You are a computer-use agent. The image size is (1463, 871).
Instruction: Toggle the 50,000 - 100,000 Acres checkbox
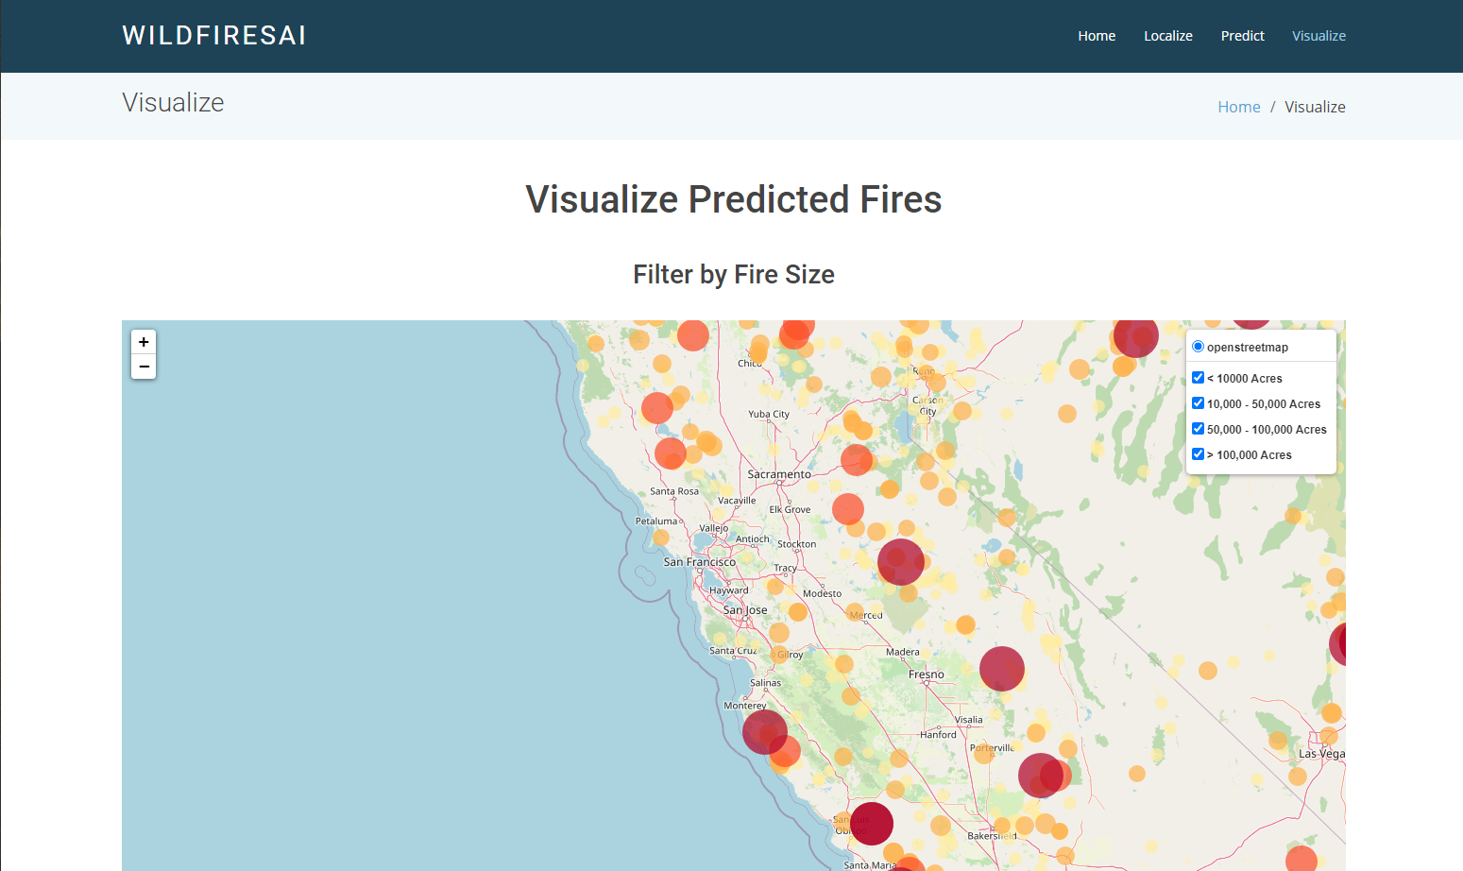pyautogui.click(x=1198, y=429)
